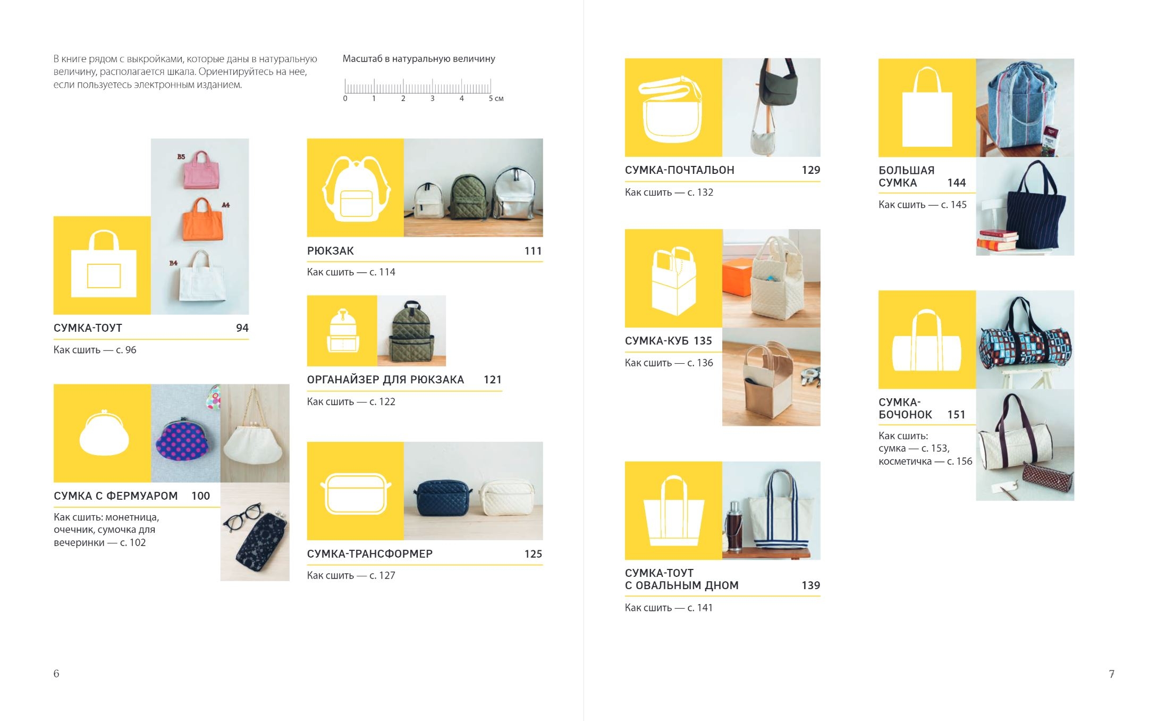
Task: Click the patterned barrel bag photo
Action: tap(1025, 339)
